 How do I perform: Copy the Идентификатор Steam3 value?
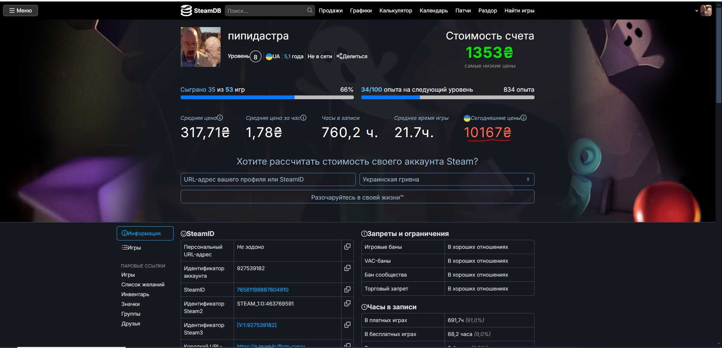point(347,325)
